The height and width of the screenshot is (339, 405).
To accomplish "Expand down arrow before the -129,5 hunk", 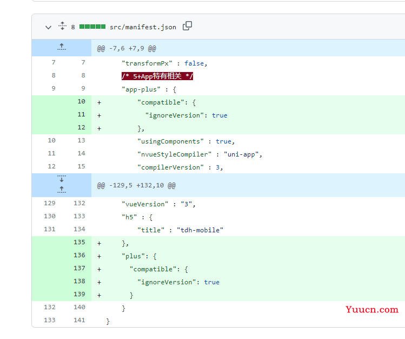I will coord(62,179).
